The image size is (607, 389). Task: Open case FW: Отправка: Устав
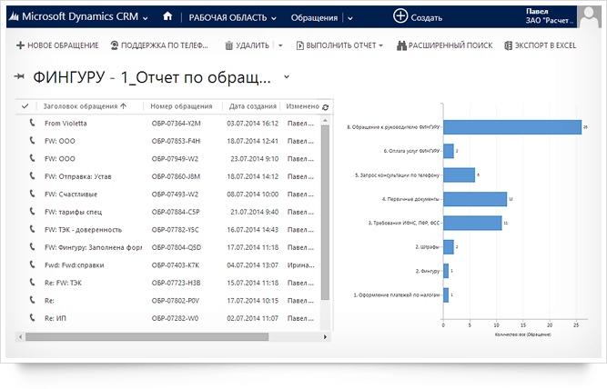click(78, 176)
